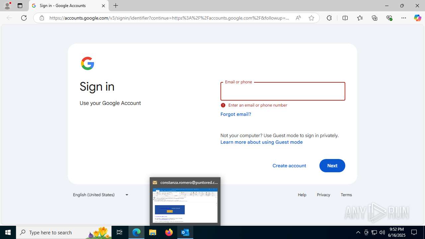The width and height of the screenshot is (425, 239).
Task: Open the network status icon
Action: point(374,232)
